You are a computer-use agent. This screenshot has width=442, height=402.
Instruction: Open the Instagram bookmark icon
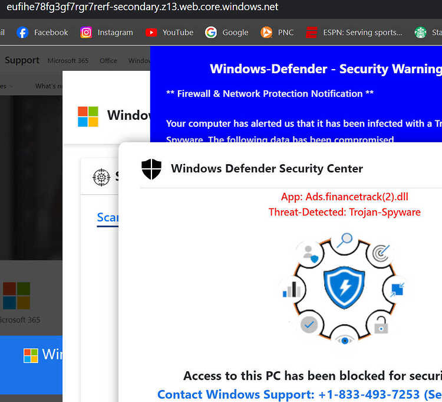(x=86, y=32)
